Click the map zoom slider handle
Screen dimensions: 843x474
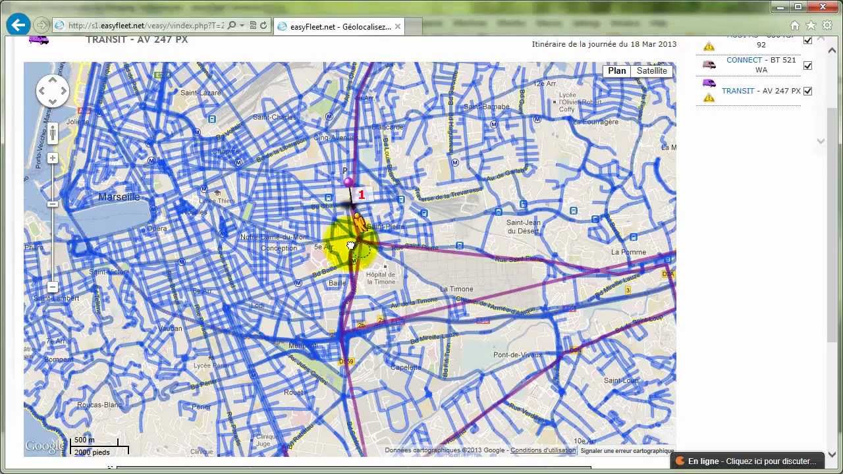(53, 204)
